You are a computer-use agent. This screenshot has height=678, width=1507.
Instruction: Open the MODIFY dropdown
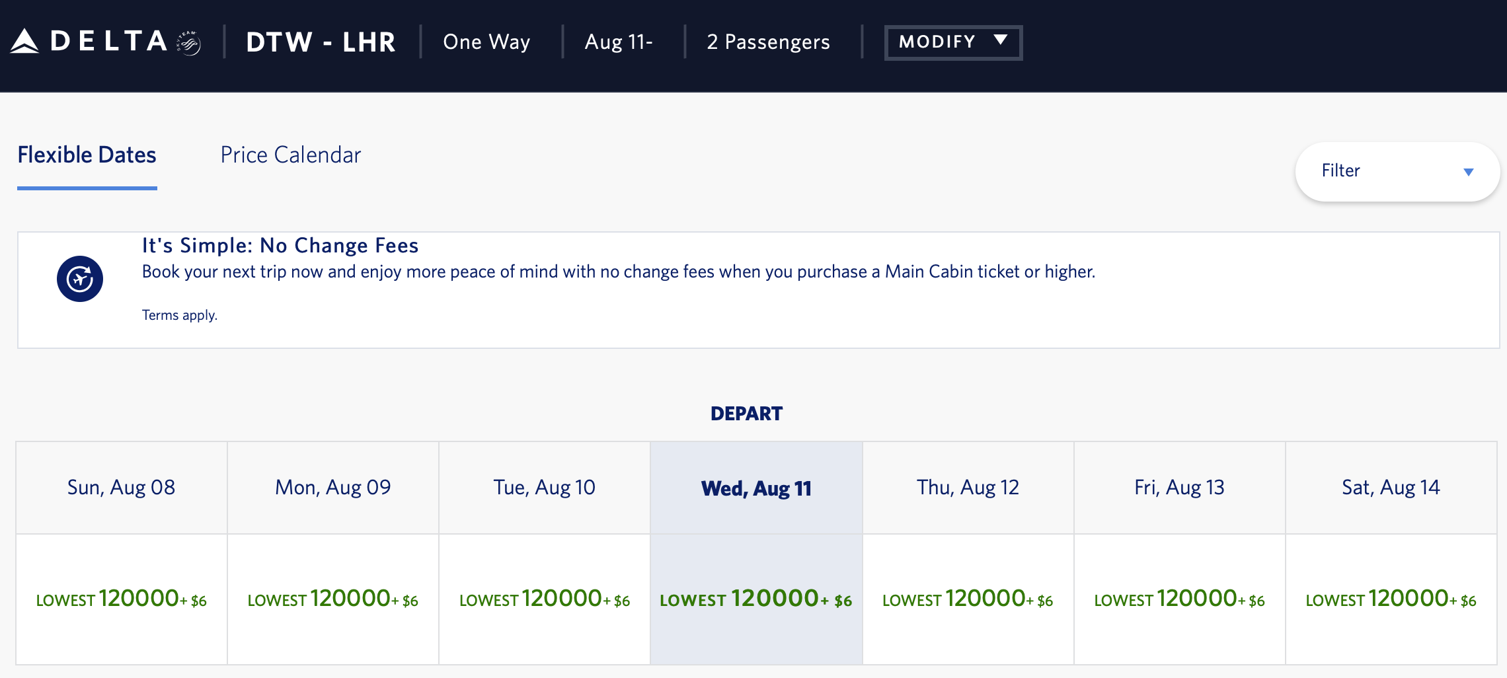click(952, 42)
